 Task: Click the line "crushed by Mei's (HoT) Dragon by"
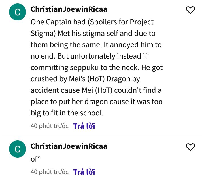point(85,79)
